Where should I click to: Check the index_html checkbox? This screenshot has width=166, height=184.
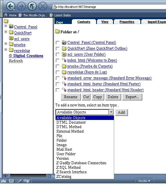(57, 60)
